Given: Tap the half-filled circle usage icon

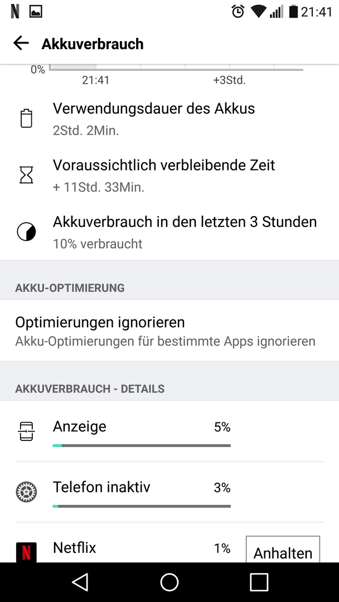Looking at the screenshot, I should tap(26, 232).
